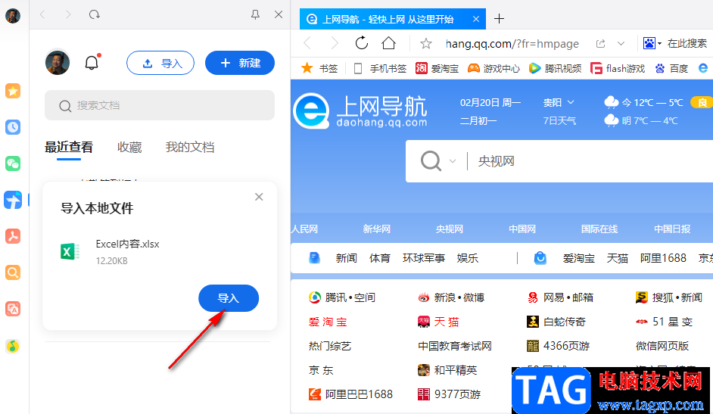Open the Tencent Docs sidebar icon
This screenshot has width=713, height=414.
click(x=13, y=200)
